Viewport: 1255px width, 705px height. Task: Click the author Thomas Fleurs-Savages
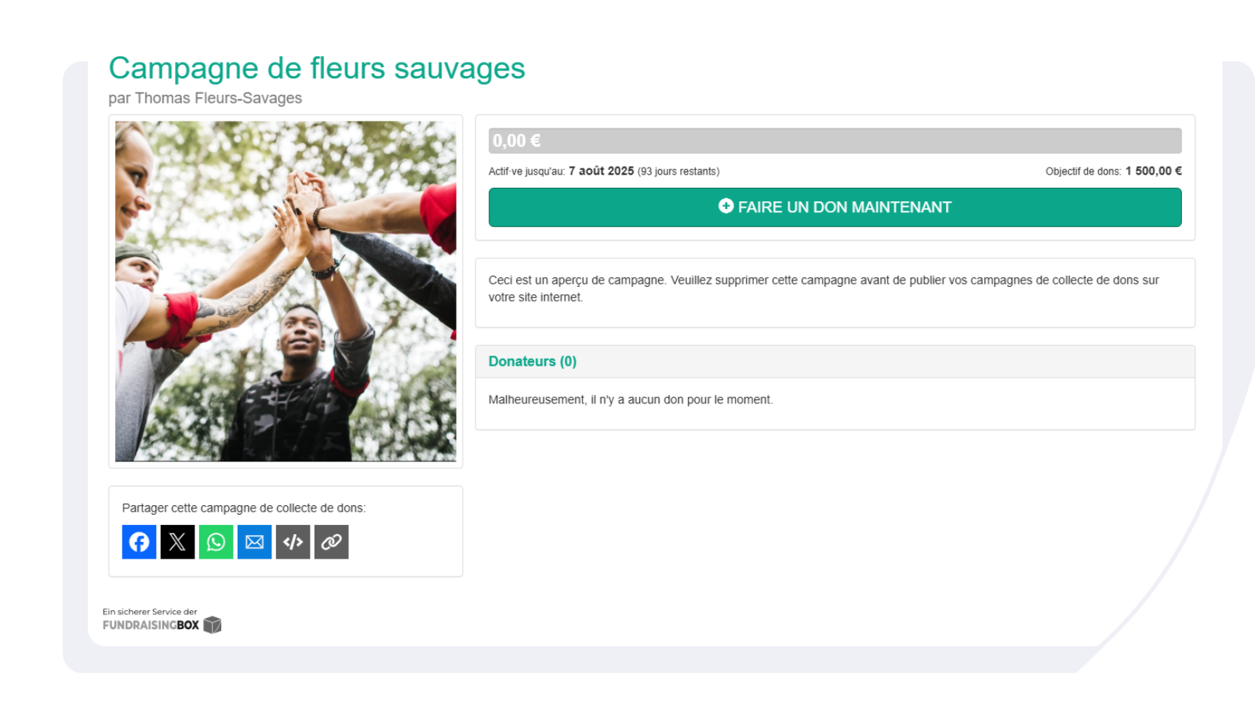[x=218, y=98]
